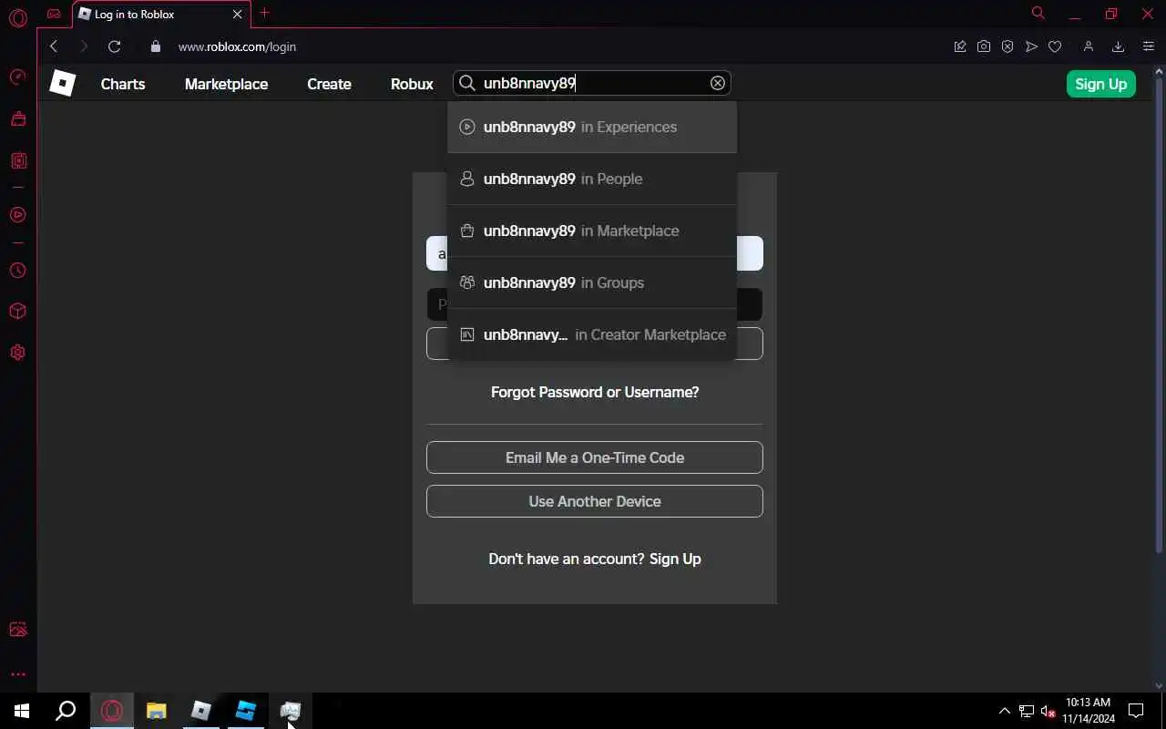Reload the Roblox login page

[x=114, y=46]
